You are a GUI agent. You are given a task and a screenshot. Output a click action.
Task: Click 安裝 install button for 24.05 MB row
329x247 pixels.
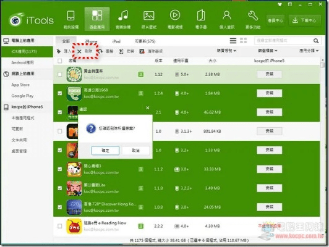270,207
